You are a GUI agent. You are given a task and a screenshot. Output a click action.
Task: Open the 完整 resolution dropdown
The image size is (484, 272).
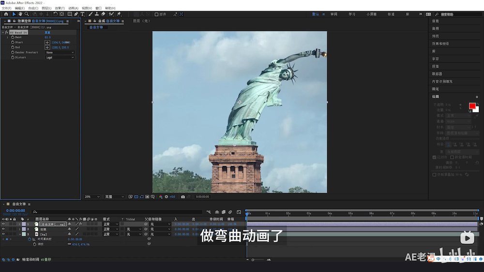click(115, 196)
